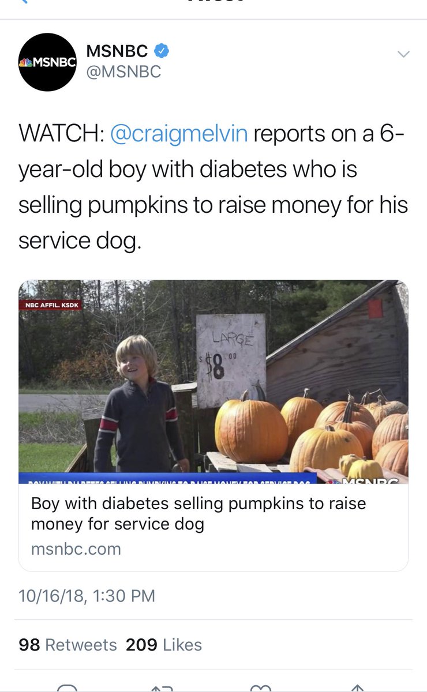Tap the MSNBC profile avatar
The height and width of the screenshot is (692, 427).
click(48, 62)
